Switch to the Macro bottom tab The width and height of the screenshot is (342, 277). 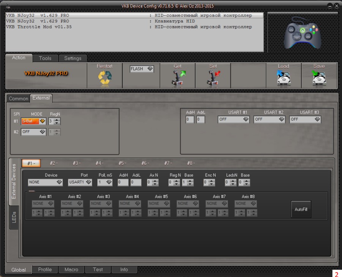[71, 269]
